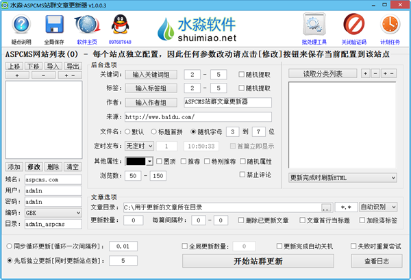Click the QQ penguin contact icon
411x280 pixels.
click(119, 26)
